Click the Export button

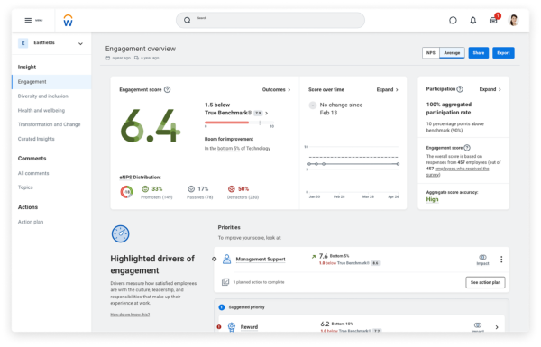pyautogui.click(x=503, y=53)
